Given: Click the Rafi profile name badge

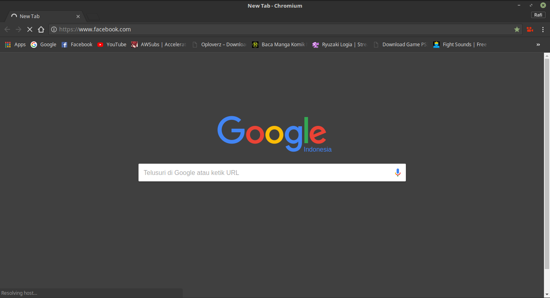Looking at the screenshot, I should coord(538,14).
